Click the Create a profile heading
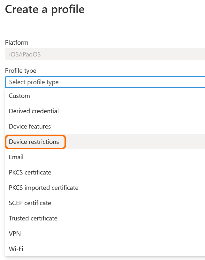The width and height of the screenshot is (205, 260). tap(45, 9)
